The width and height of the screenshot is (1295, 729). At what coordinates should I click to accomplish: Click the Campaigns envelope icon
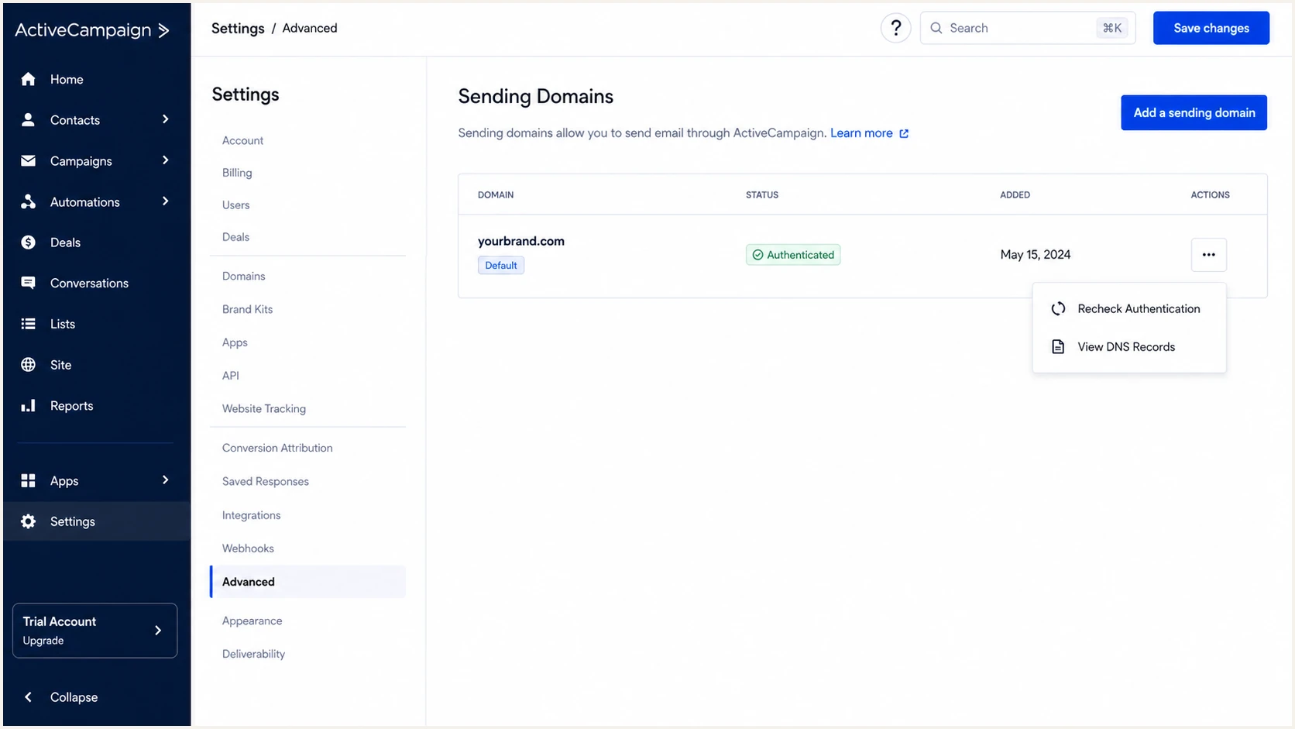coord(29,160)
